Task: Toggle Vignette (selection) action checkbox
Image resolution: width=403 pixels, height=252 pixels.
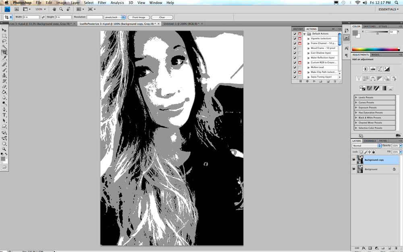Action: point(295,39)
